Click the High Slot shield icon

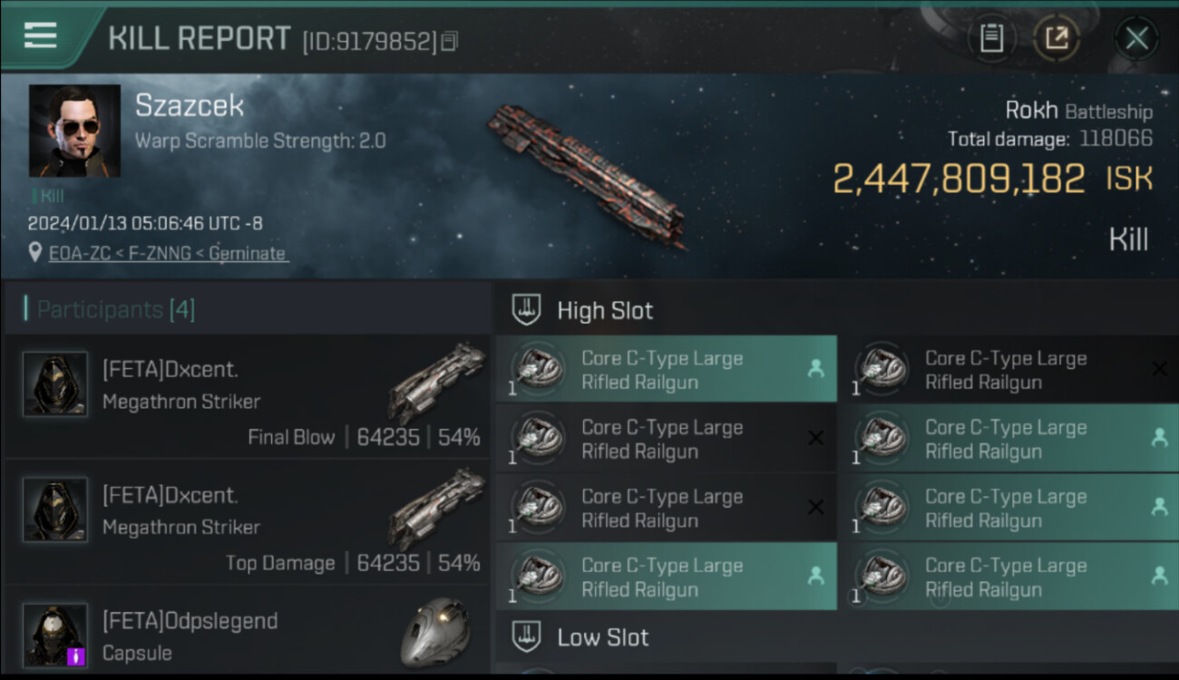point(526,310)
